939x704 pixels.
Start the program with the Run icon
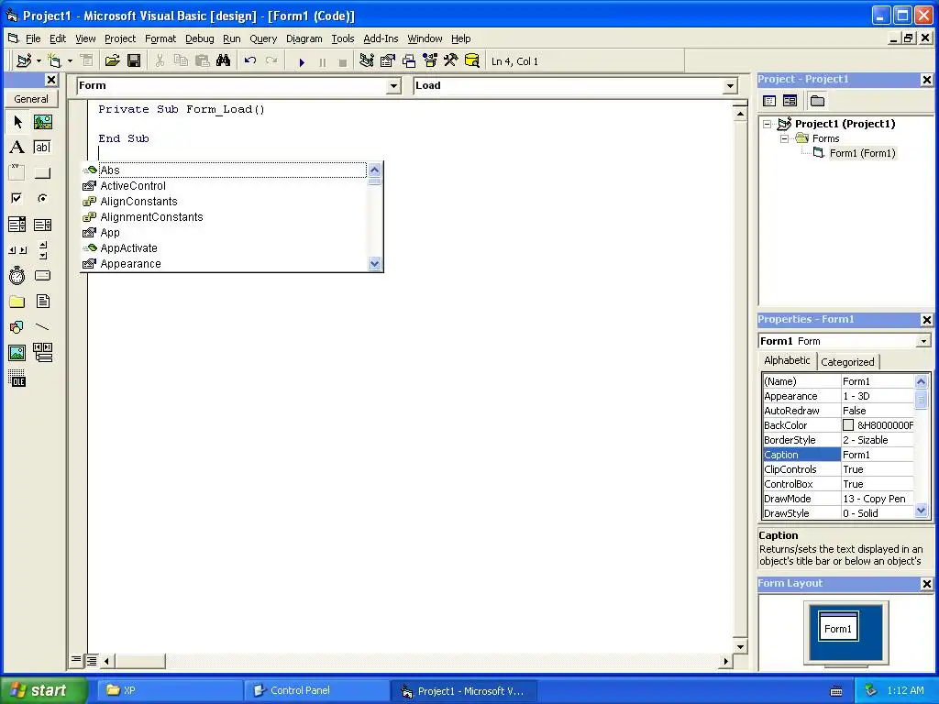pos(302,61)
